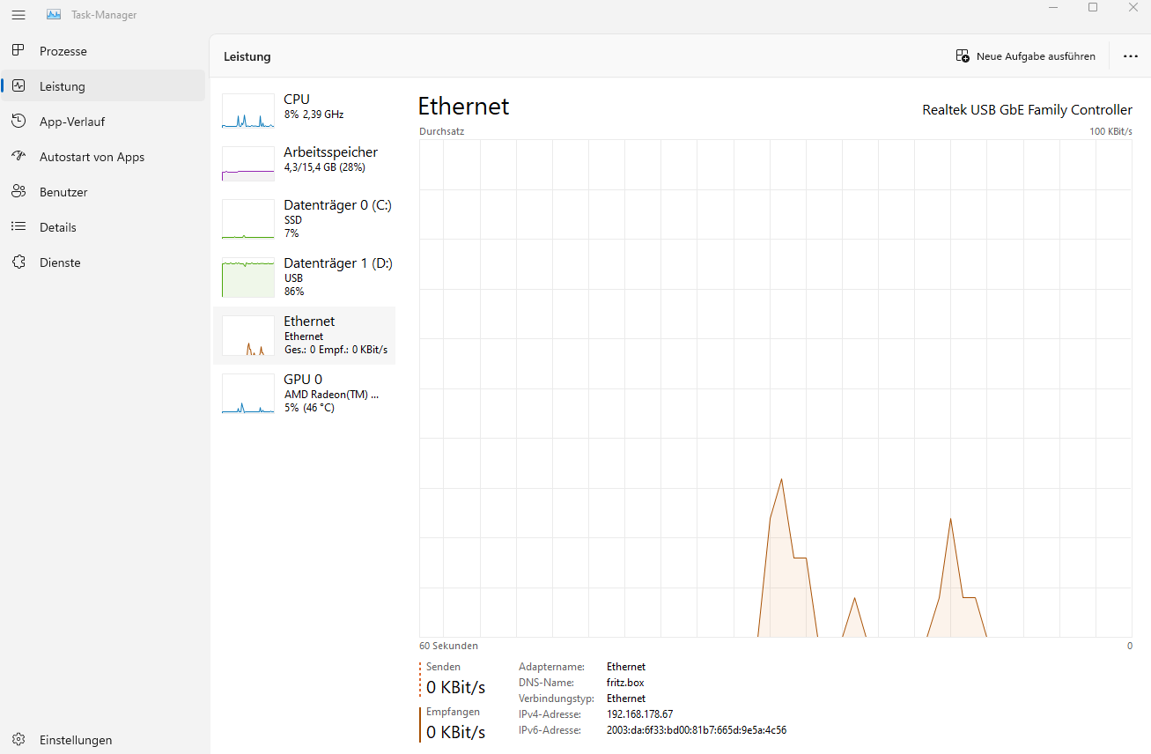Minimize the Task-Manager window

tap(1053, 7)
